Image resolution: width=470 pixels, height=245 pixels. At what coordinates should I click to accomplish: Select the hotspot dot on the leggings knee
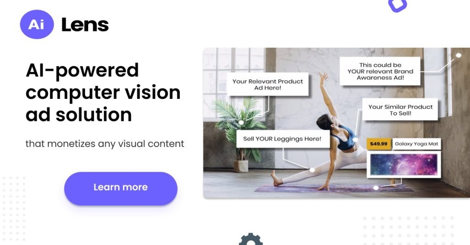pyautogui.click(x=312, y=170)
